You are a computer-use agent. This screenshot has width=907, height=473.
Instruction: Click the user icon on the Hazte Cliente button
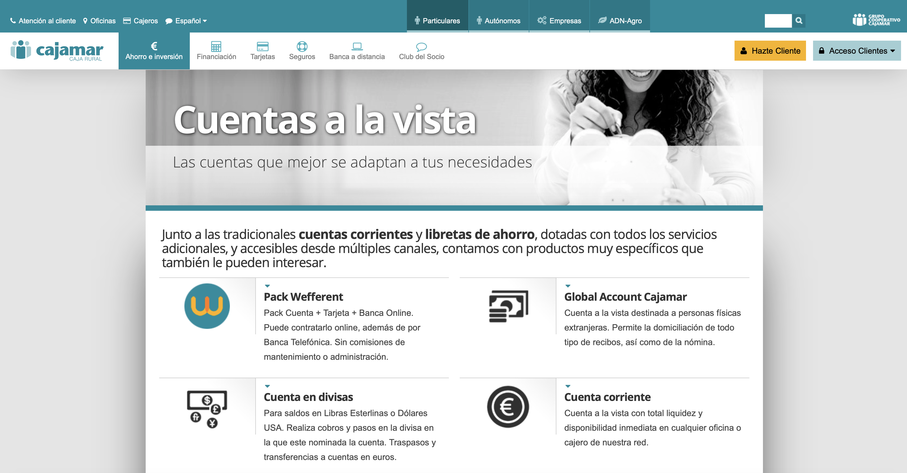point(744,51)
